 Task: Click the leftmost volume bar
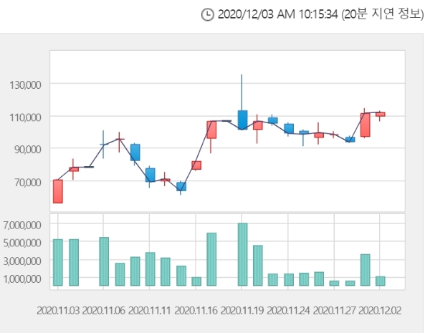tap(57, 262)
